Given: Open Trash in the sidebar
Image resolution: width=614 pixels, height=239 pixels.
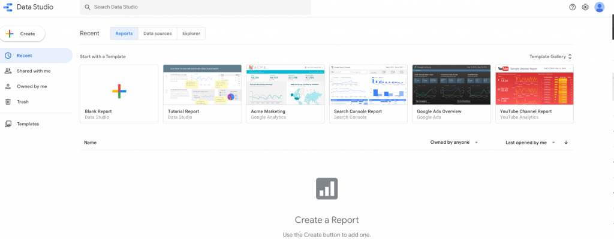Looking at the screenshot, I should point(36,102).
